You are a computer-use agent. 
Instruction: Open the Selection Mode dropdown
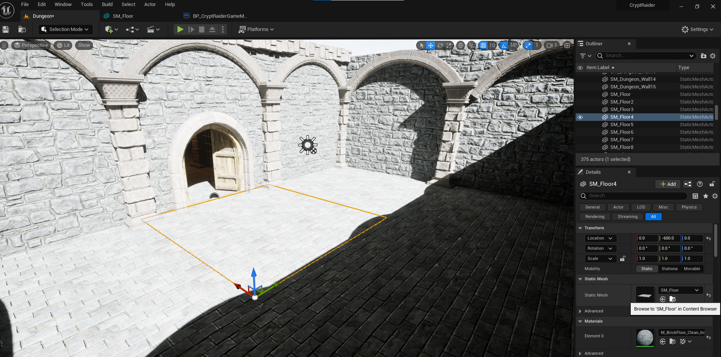pos(66,29)
